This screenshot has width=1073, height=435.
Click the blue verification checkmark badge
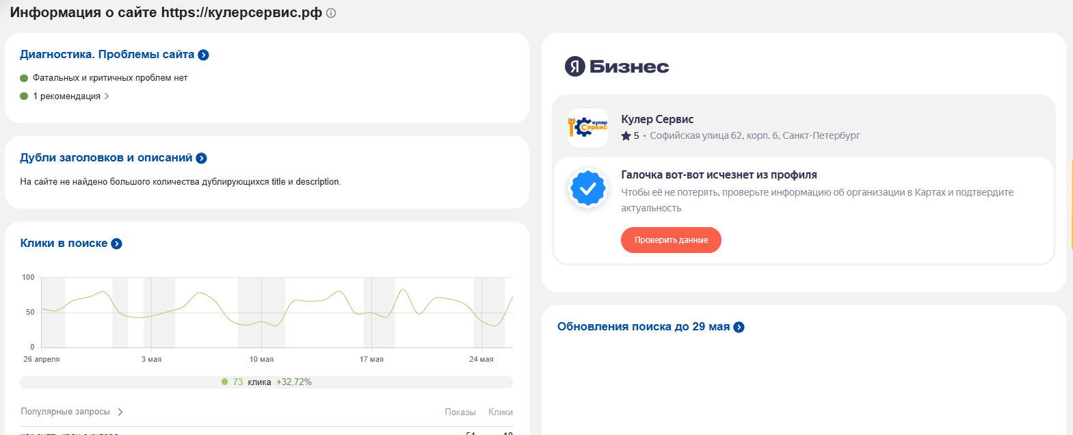pyautogui.click(x=588, y=188)
